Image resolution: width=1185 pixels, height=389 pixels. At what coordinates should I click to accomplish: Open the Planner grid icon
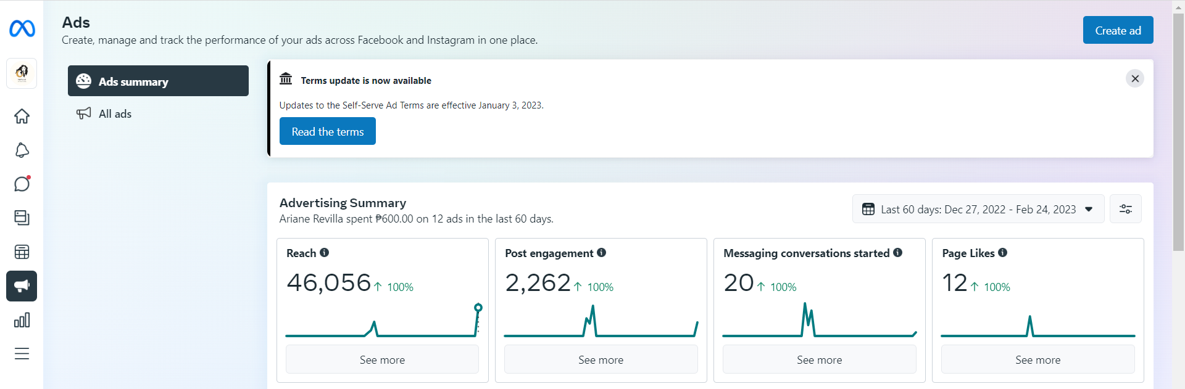pos(22,252)
